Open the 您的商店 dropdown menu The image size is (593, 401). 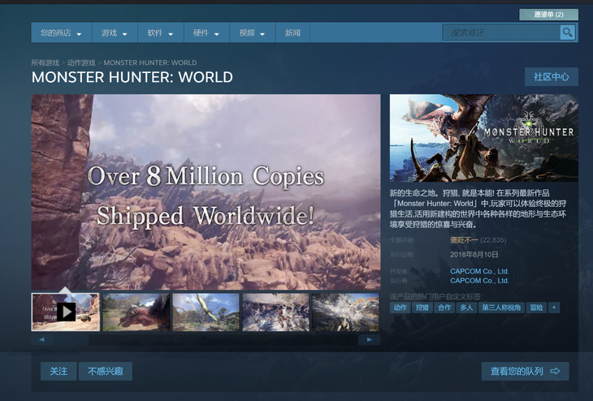click(61, 33)
